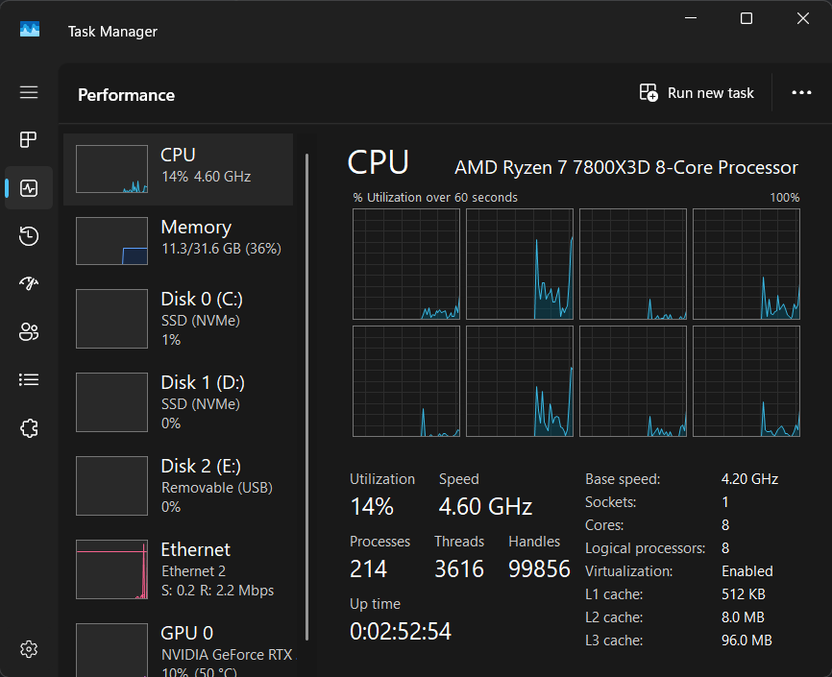Maximize the Task Manager window
Screen dimensions: 832x677
point(746,18)
